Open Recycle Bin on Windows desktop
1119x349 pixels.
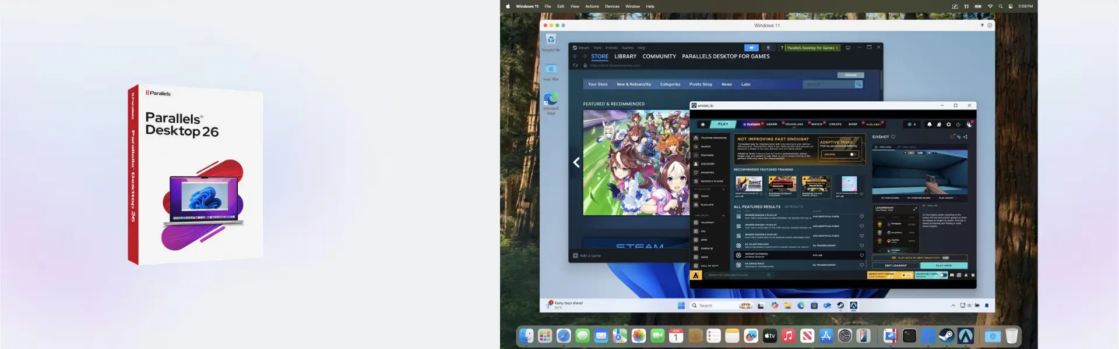click(551, 42)
